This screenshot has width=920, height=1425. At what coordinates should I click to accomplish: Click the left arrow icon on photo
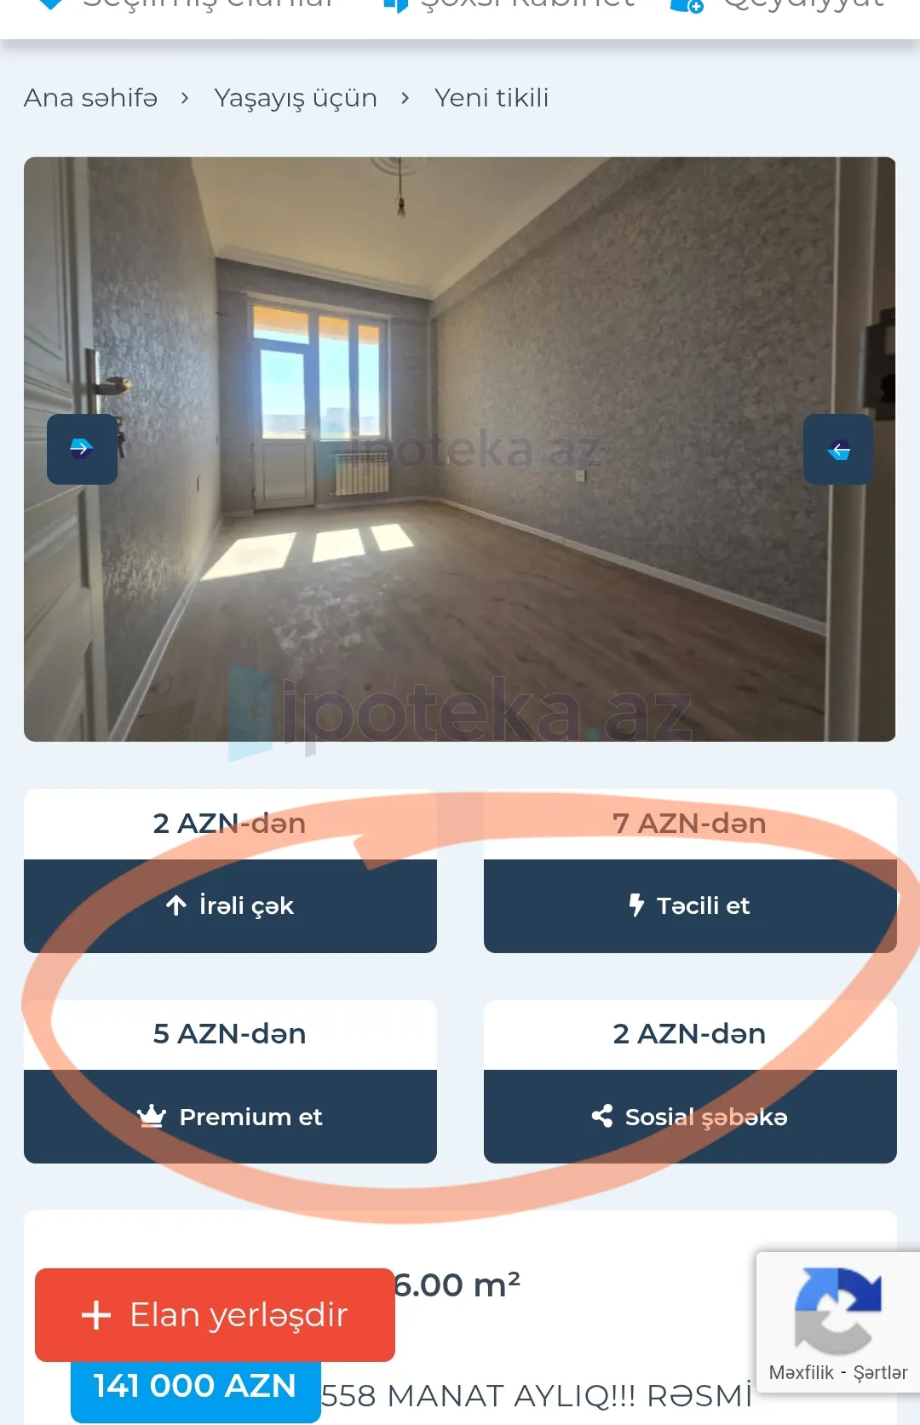pyautogui.click(x=838, y=449)
